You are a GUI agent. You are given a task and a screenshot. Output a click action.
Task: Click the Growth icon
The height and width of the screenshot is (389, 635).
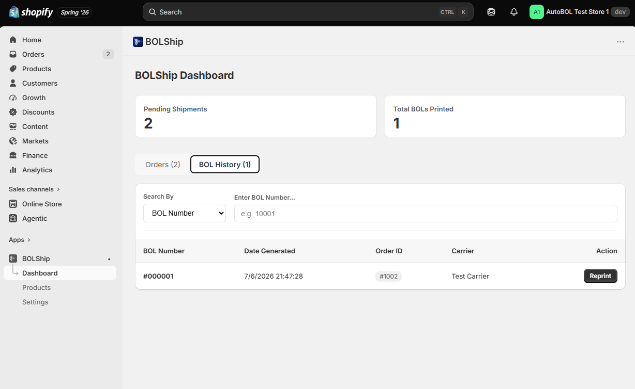tap(13, 98)
